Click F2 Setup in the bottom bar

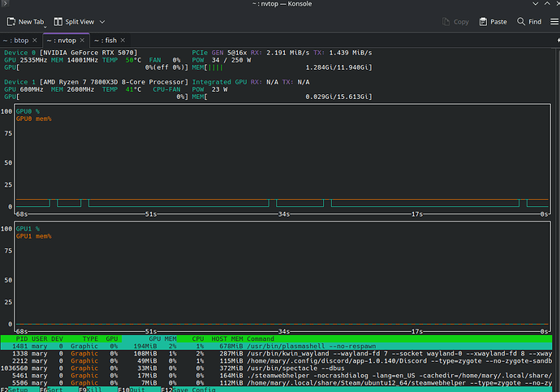pyautogui.click(x=15, y=390)
